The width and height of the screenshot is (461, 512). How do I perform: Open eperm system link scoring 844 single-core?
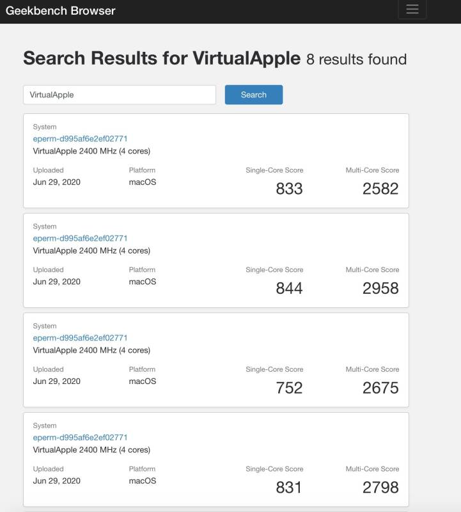[x=80, y=238]
